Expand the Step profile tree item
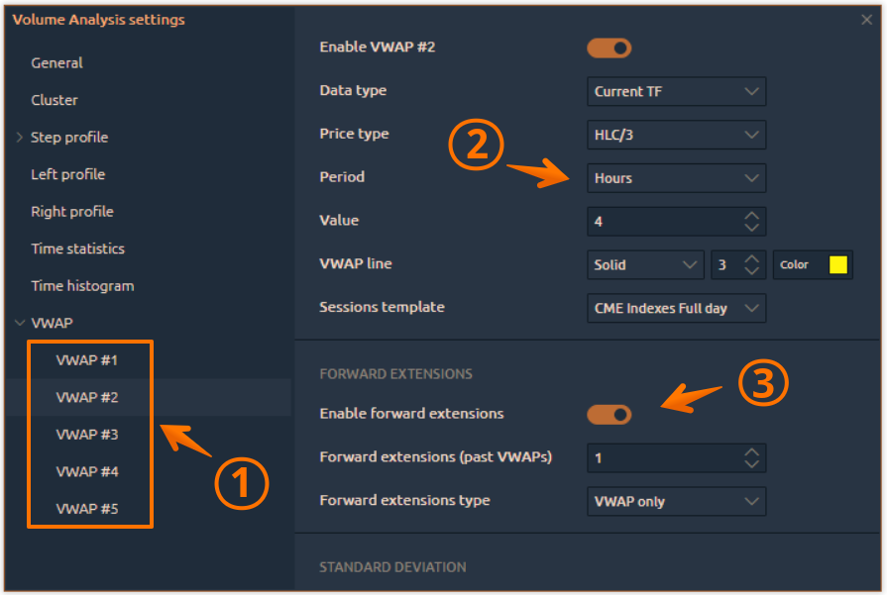This screenshot has height=595, width=887. coord(20,138)
